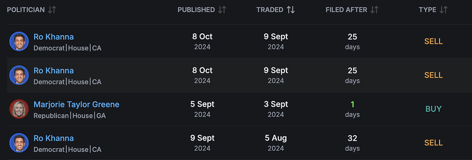Screen dimensions: 472x160
Task: Sort by Published column arrows icon
Action: pos(222,10)
